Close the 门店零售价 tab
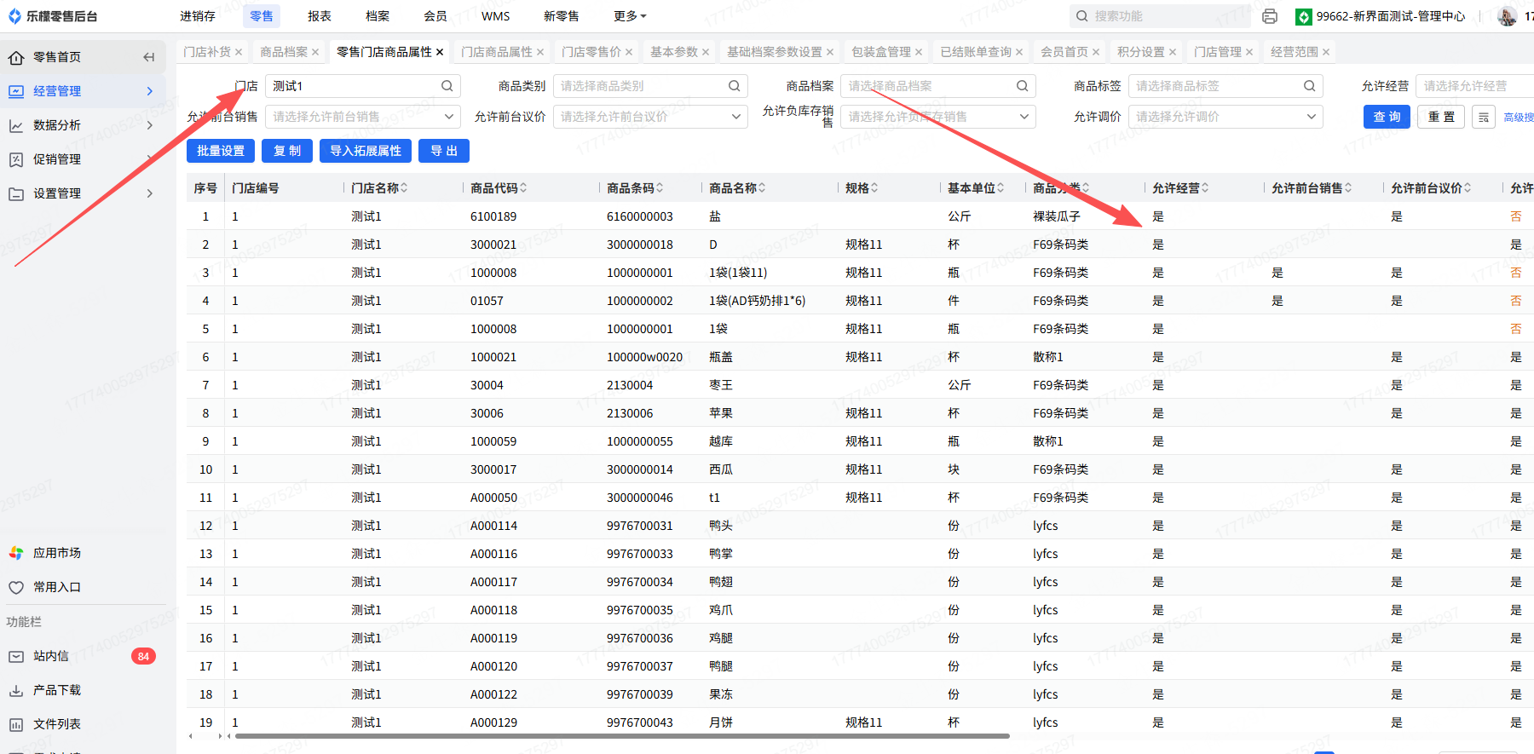1534x754 pixels. coord(629,52)
